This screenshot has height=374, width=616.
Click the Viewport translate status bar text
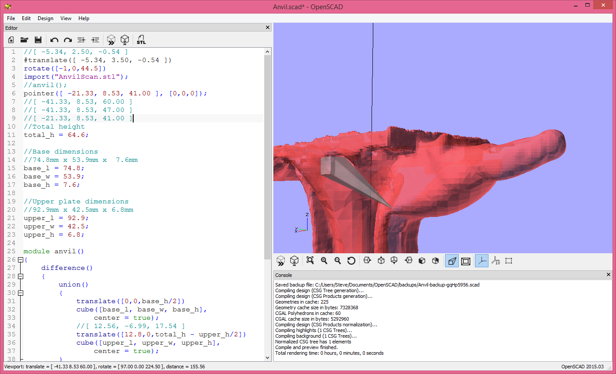click(x=105, y=367)
